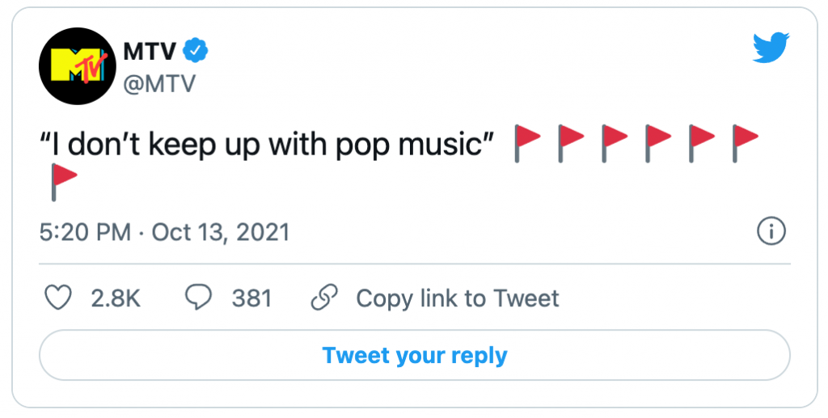Click the Tweet your reply button
The height and width of the screenshot is (418, 828).
coord(415,355)
